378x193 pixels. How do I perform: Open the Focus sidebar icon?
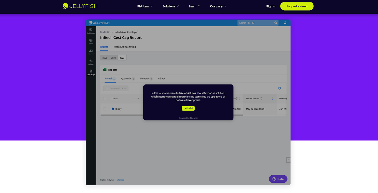click(x=91, y=41)
